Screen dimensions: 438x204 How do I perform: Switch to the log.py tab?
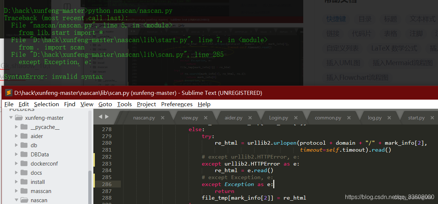(x=375, y=118)
